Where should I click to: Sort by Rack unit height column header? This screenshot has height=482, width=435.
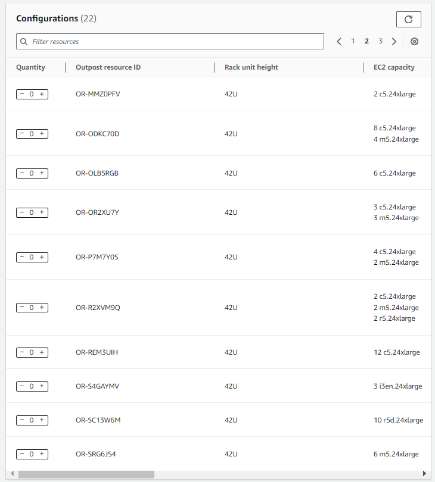coord(251,67)
